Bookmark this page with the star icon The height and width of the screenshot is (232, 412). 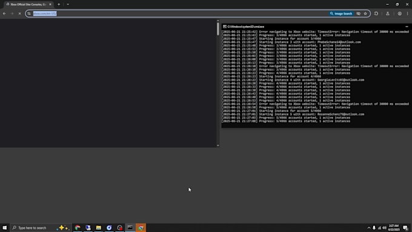(365, 13)
